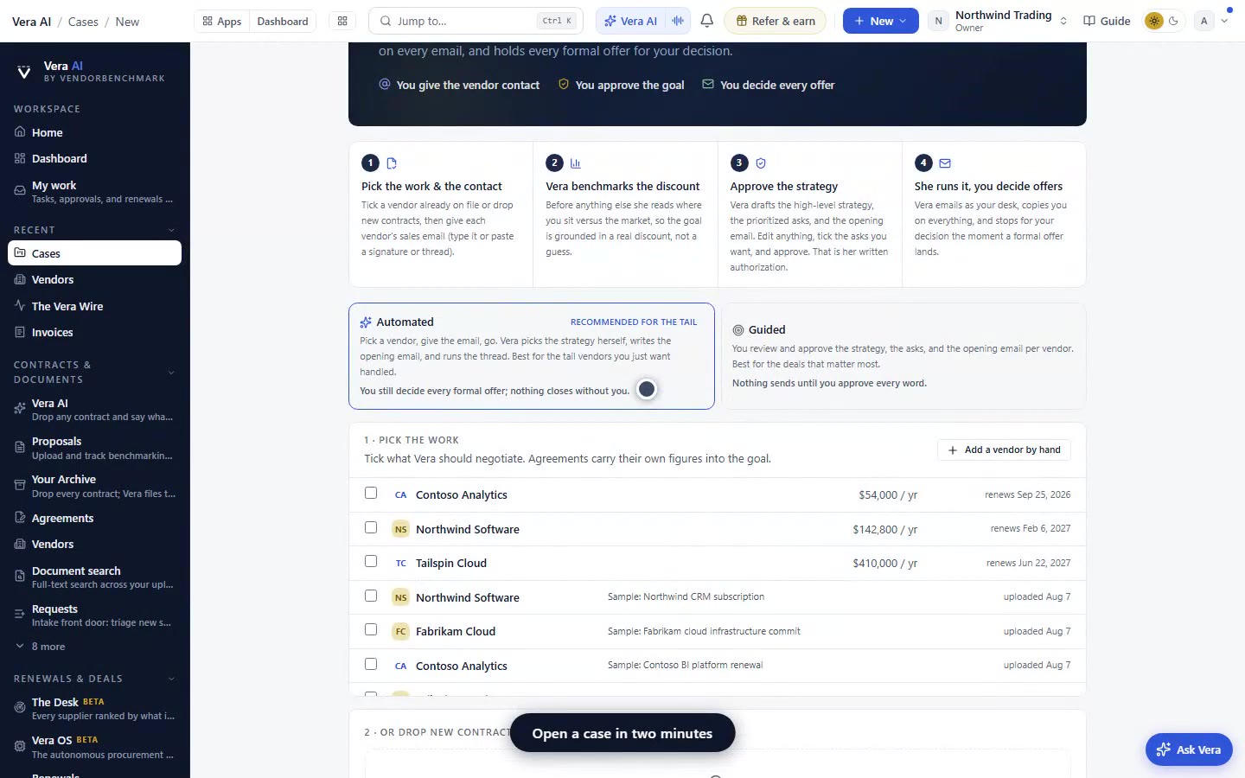Viewport: 1245px width, 778px height.
Task: Click Open a case in two minutes
Action: point(622,733)
